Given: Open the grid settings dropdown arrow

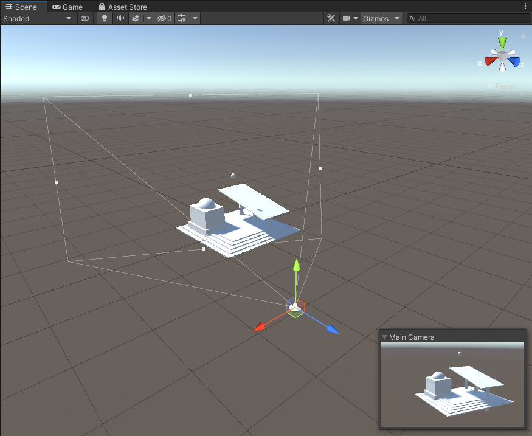Looking at the screenshot, I should click(x=195, y=18).
